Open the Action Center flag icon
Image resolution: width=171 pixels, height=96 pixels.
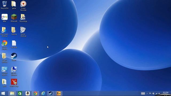click(150, 93)
